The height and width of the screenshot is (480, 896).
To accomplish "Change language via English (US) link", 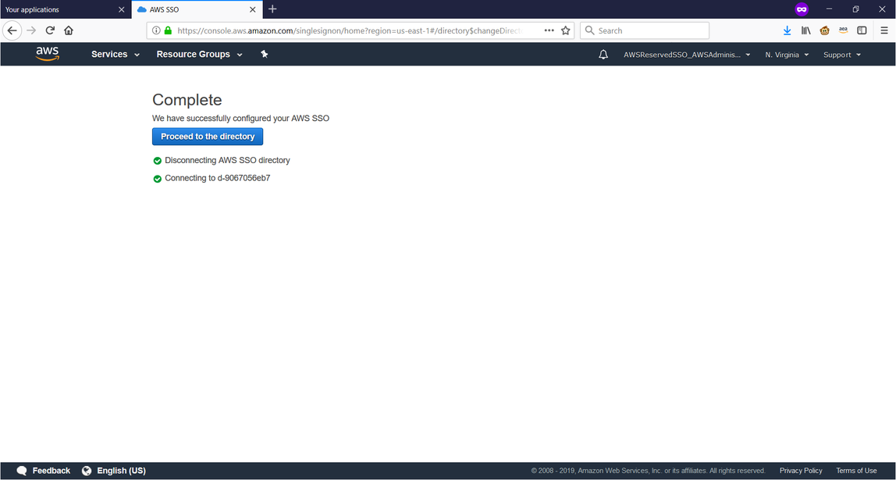I will (121, 471).
